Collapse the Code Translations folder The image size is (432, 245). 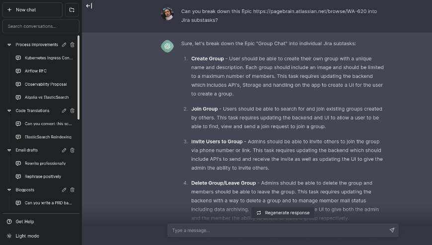9,111
